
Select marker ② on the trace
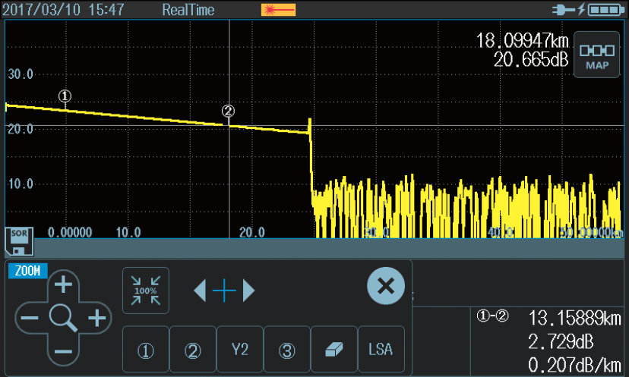[x=229, y=111]
